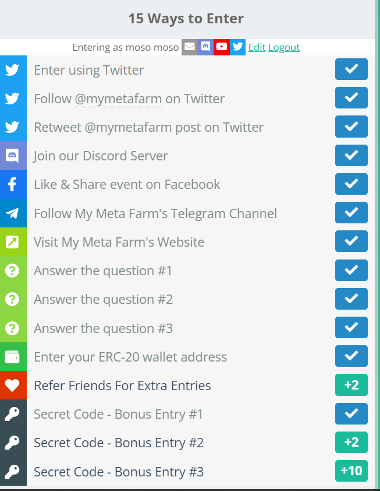380x491 pixels.
Task: Click the Facebook icon for Like & Share
Action: click(x=12, y=184)
